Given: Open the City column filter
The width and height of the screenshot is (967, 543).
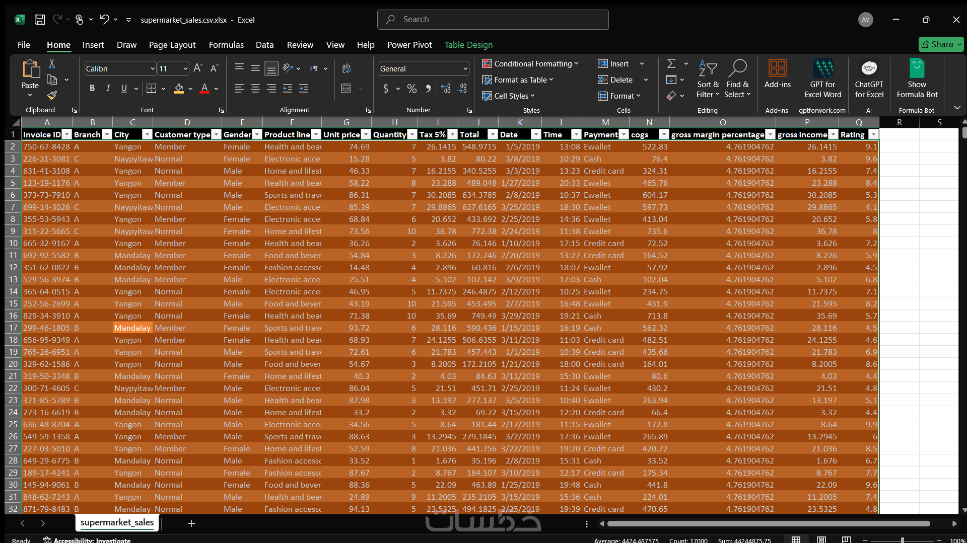Looking at the screenshot, I should (x=147, y=134).
